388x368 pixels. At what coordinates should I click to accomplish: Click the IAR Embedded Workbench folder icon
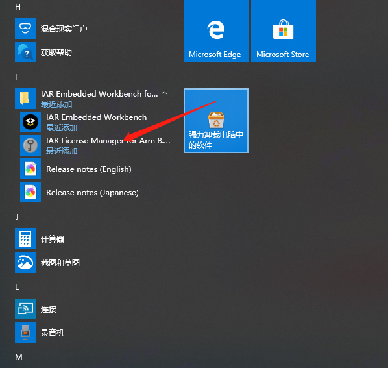[x=25, y=99]
